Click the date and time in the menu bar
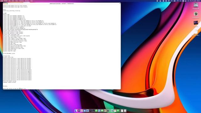The image size is (201, 113). pyautogui.click(x=195, y=1)
